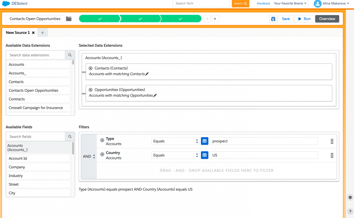Viewport: 354px width, 218px height.
Task: Remove the Contacts data extension via its x icon
Action: coord(90,68)
